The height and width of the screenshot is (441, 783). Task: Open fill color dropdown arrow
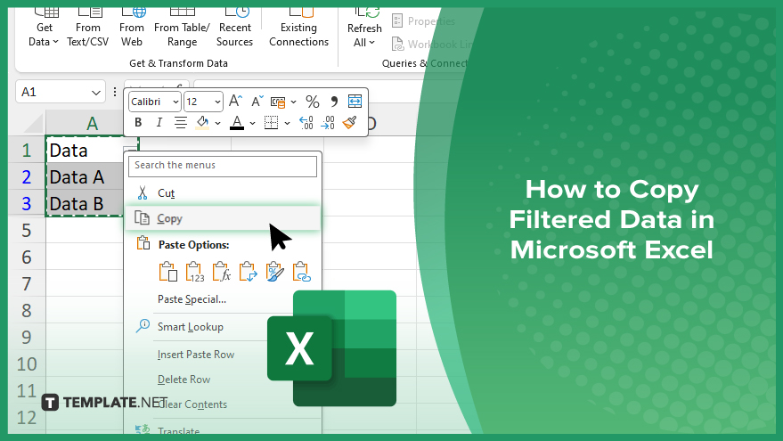coord(217,123)
